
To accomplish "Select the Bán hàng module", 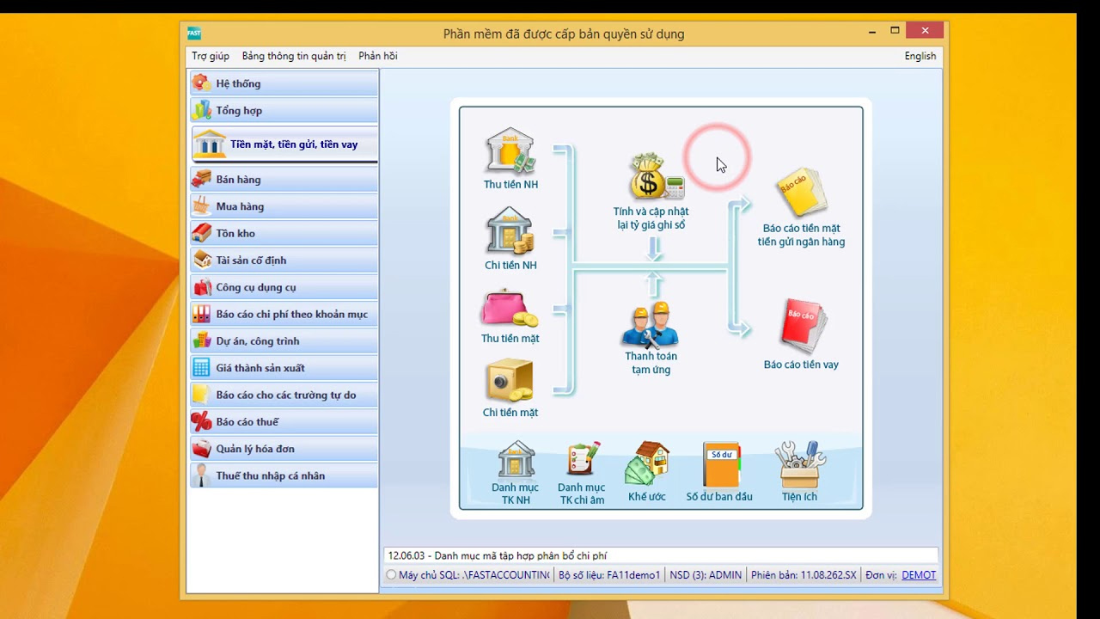I will coord(284,180).
